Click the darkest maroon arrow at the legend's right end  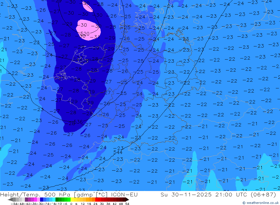(127, 199)
